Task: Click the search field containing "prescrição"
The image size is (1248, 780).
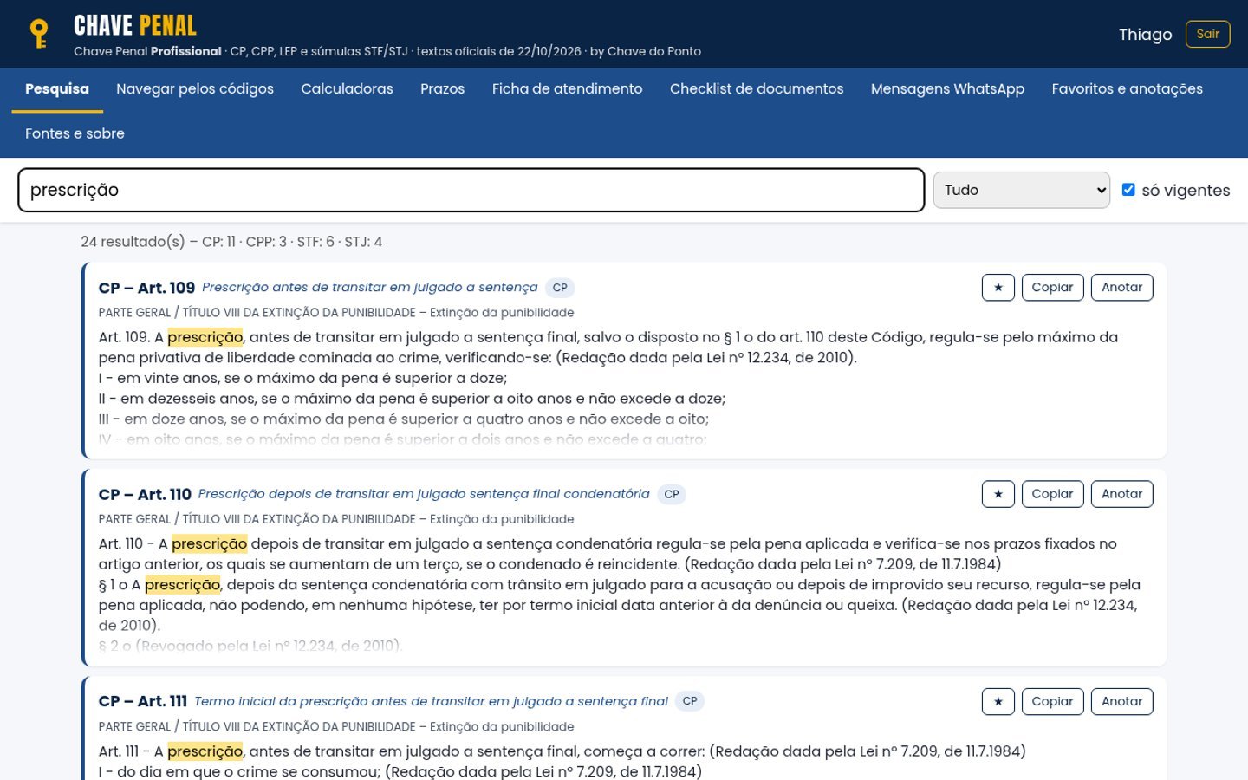Action: [471, 190]
